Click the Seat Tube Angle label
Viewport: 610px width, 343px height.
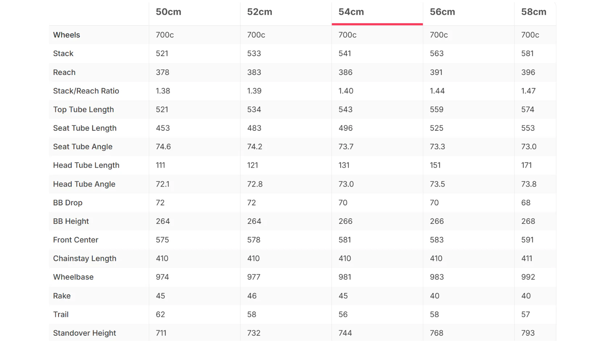[83, 147]
